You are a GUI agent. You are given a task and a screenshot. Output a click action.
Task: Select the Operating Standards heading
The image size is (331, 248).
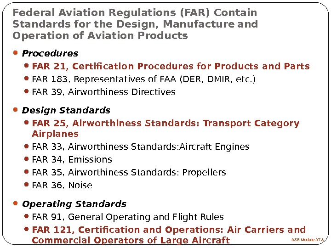pos(74,204)
